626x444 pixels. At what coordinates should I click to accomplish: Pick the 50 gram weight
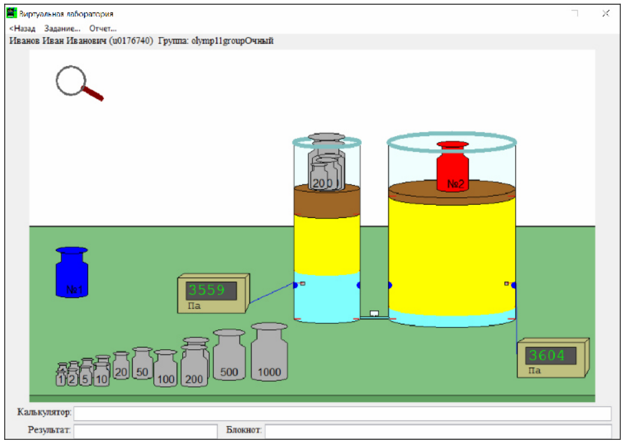[142, 363]
